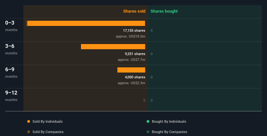Click the 17,155 shares value
Screen dimensions: 267x136
coord(134,30)
